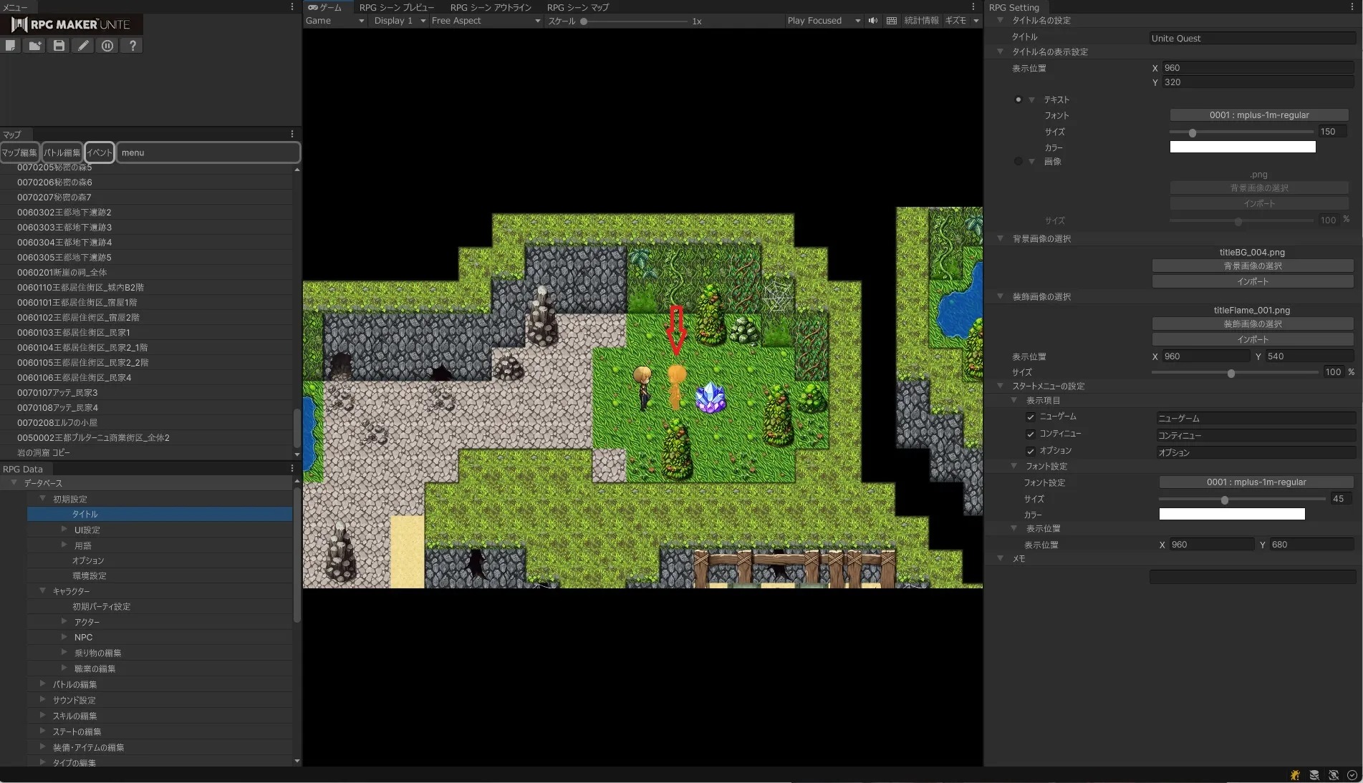Click the yellow bug debug icon
Screen dimensions: 1363x783
click(x=1295, y=775)
